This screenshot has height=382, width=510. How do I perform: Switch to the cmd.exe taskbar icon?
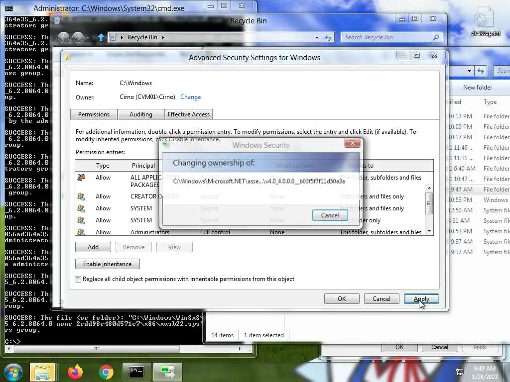[x=136, y=372]
